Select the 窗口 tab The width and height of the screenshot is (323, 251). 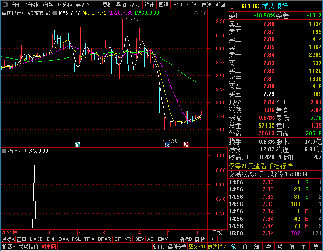[x=22, y=239]
